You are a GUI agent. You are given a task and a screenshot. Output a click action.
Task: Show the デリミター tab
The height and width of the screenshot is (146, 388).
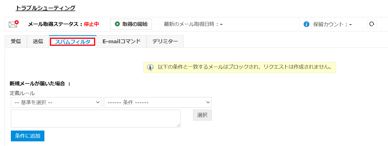tap(165, 41)
